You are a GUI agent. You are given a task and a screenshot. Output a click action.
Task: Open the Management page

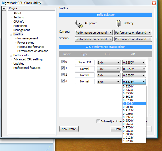[x=22, y=30]
